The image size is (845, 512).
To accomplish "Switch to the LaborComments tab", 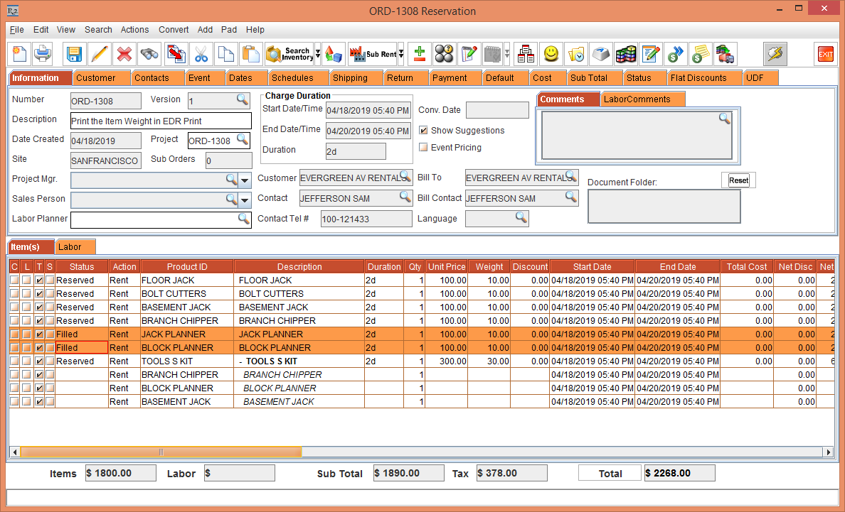I will [x=637, y=99].
